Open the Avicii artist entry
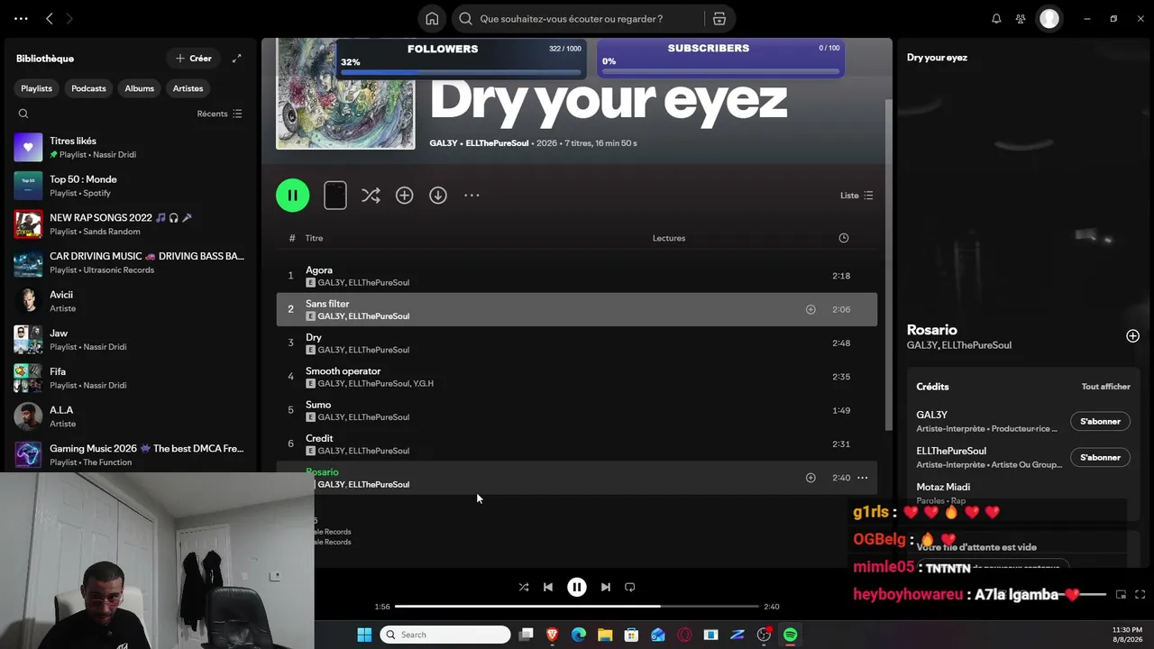Image resolution: width=1154 pixels, height=649 pixels. 130,301
